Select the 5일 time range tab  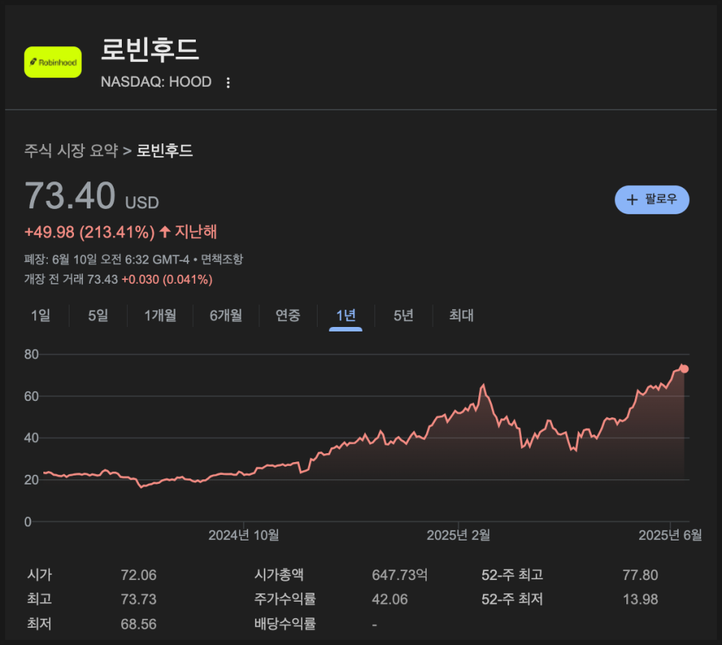98,316
